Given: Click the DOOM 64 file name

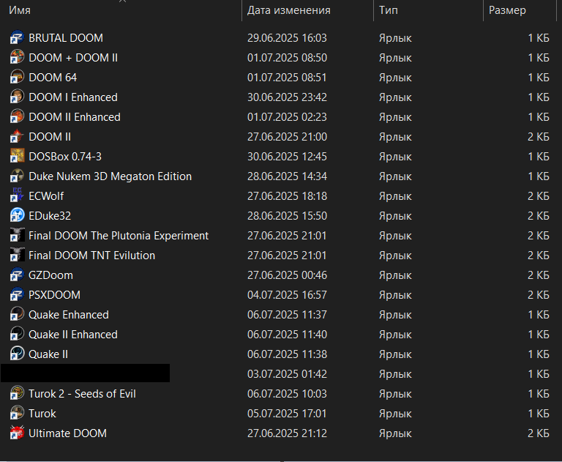Looking at the screenshot, I should pos(53,78).
